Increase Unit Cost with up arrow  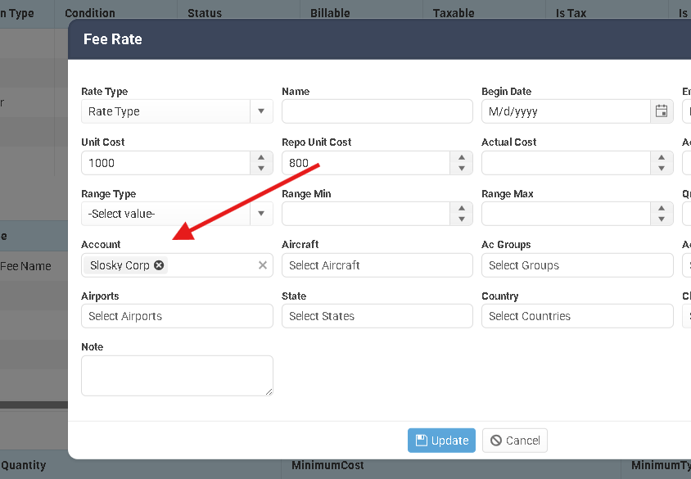click(261, 157)
